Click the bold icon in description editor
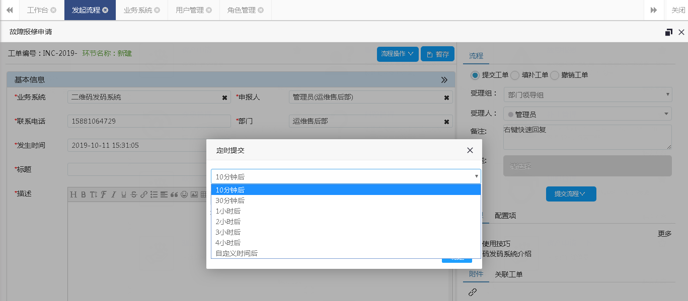688x301 pixels. 84,194
